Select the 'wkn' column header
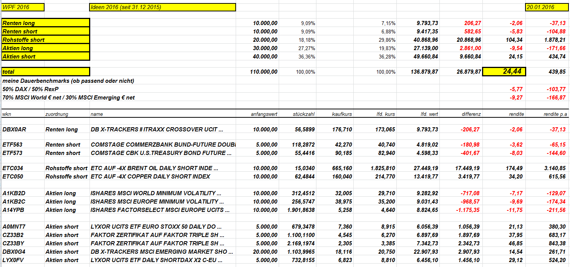The image size is (570, 267). (6, 114)
